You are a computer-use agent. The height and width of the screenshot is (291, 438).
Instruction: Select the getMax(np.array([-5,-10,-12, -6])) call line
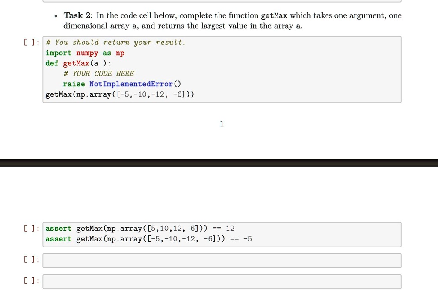pos(120,94)
